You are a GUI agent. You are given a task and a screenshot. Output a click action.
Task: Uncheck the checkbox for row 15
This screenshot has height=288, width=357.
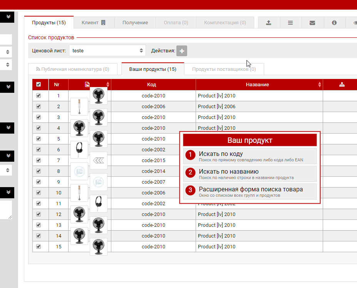click(39, 246)
